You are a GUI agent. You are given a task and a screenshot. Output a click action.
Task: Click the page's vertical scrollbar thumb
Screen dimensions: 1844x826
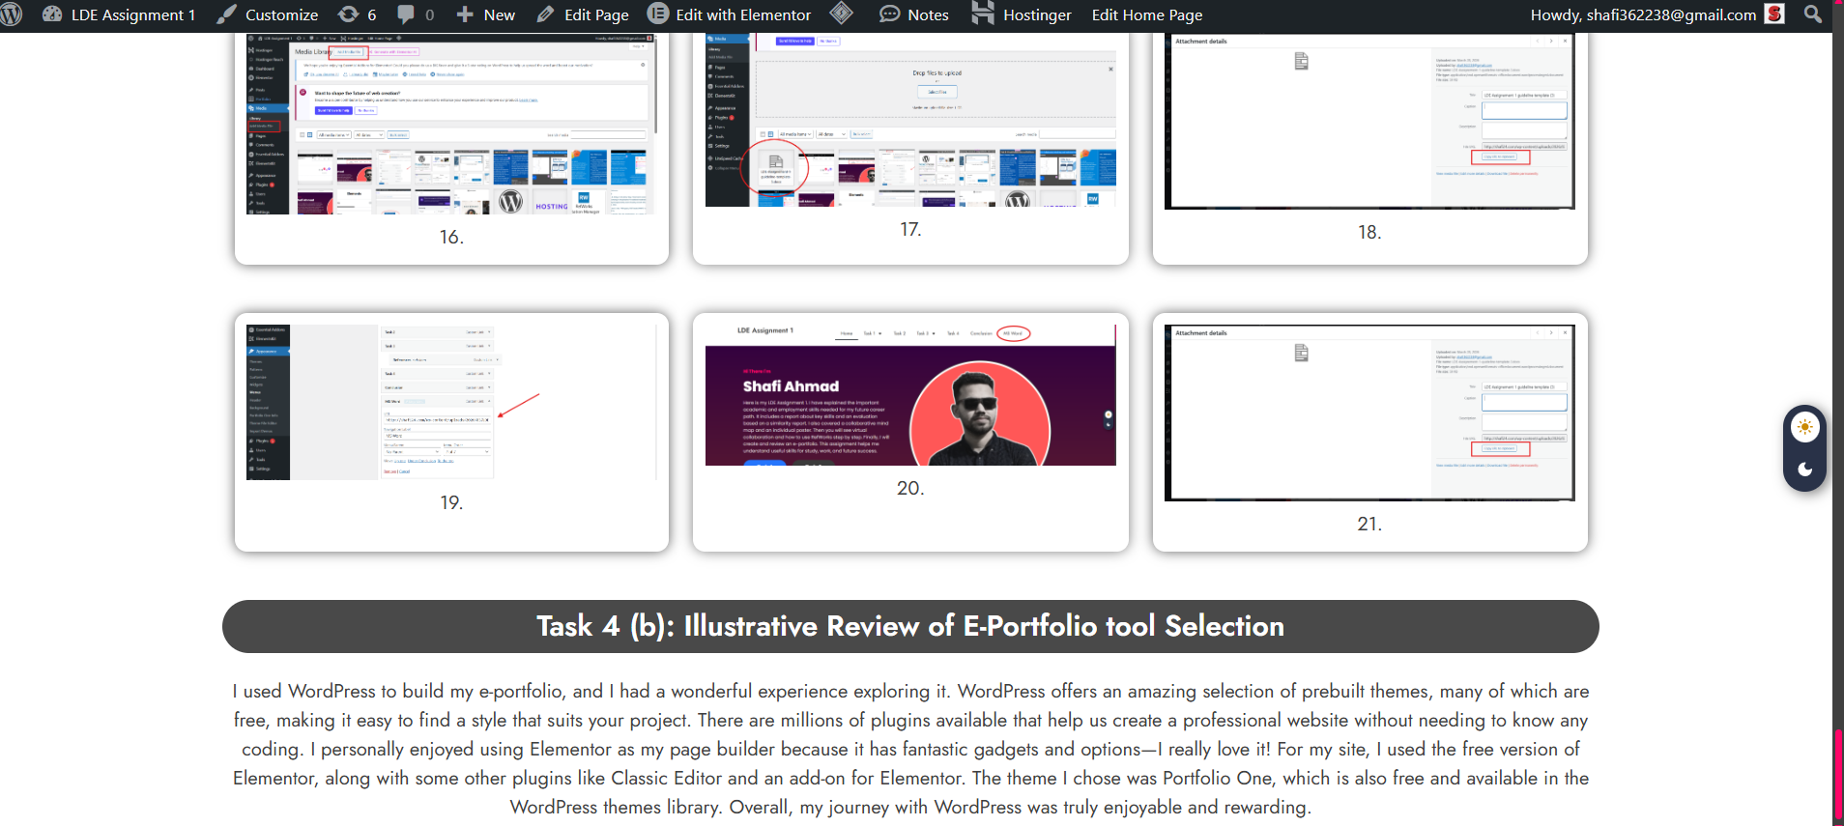(1838, 775)
